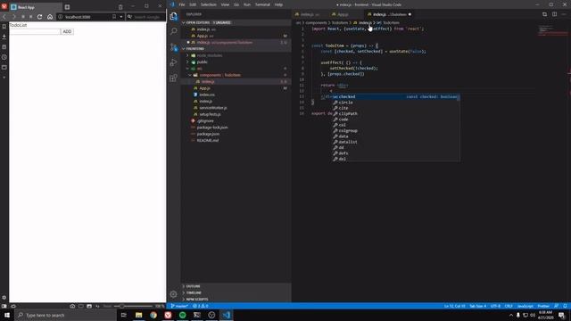This screenshot has width=571, height=321.
Task: Open App.js in the src folder tree
Action: (x=204, y=88)
